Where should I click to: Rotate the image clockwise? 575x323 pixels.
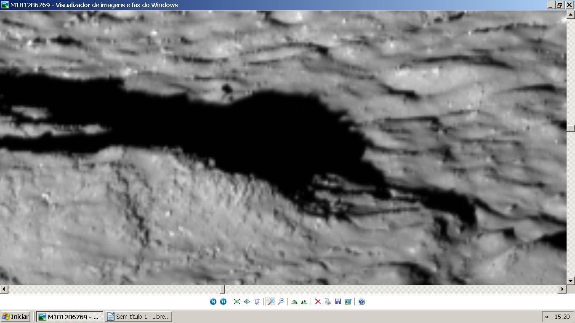pyautogui.click(x=294, y=302)
